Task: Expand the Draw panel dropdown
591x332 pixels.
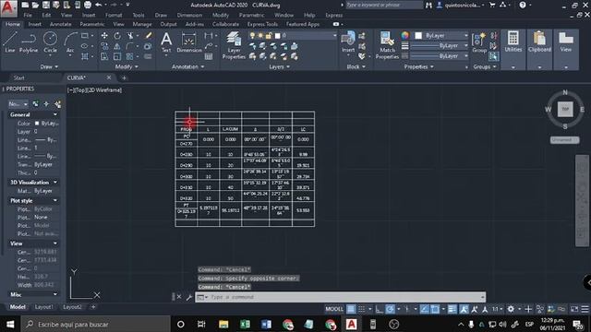Action: coord(49,66)
